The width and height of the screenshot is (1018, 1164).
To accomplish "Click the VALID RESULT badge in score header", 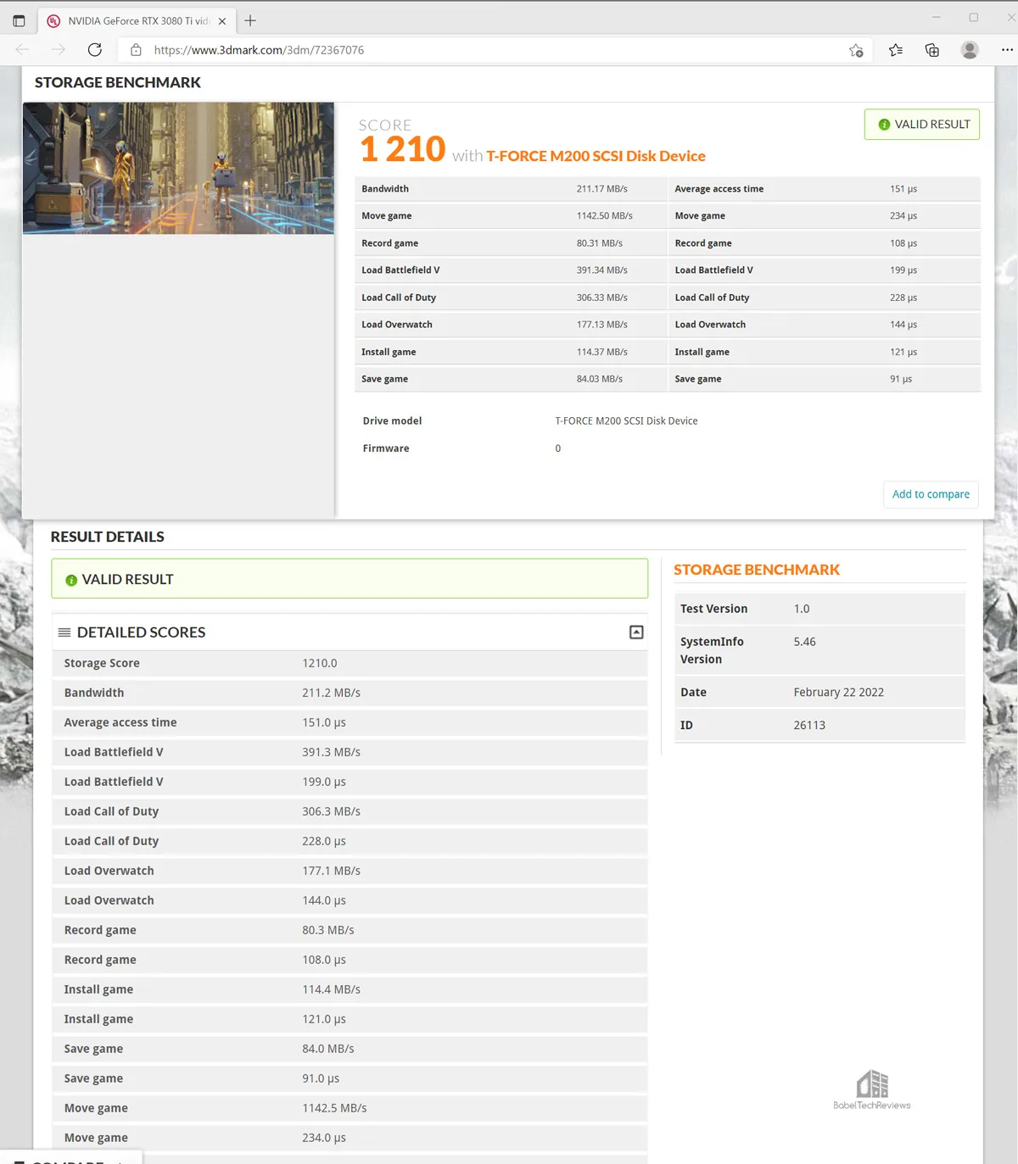I will pos(922,125).
